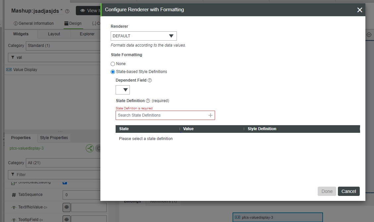This screenshot has height=222, width=374.
Task: Open the widget configuration gear icon
Action: pos(99,148)
